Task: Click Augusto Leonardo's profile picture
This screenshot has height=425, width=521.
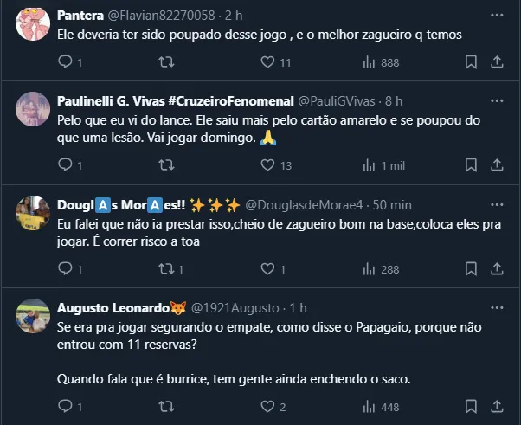Action: (33, 317)
